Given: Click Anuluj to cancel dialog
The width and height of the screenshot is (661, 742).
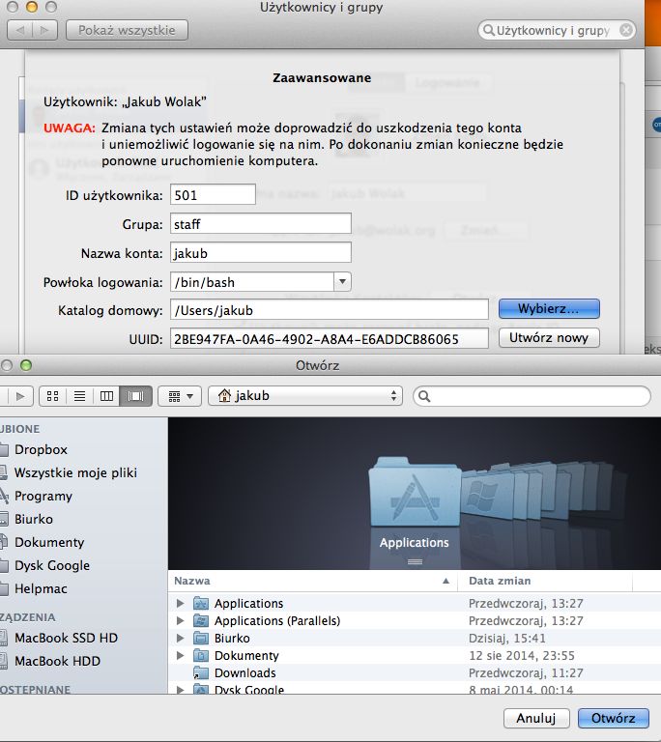Looking at the screenshot, I should tap(536, 719).
